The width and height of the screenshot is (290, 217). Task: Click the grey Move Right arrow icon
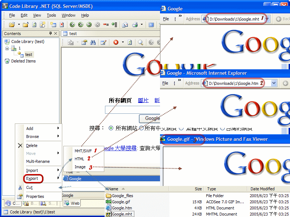point(97,24)
